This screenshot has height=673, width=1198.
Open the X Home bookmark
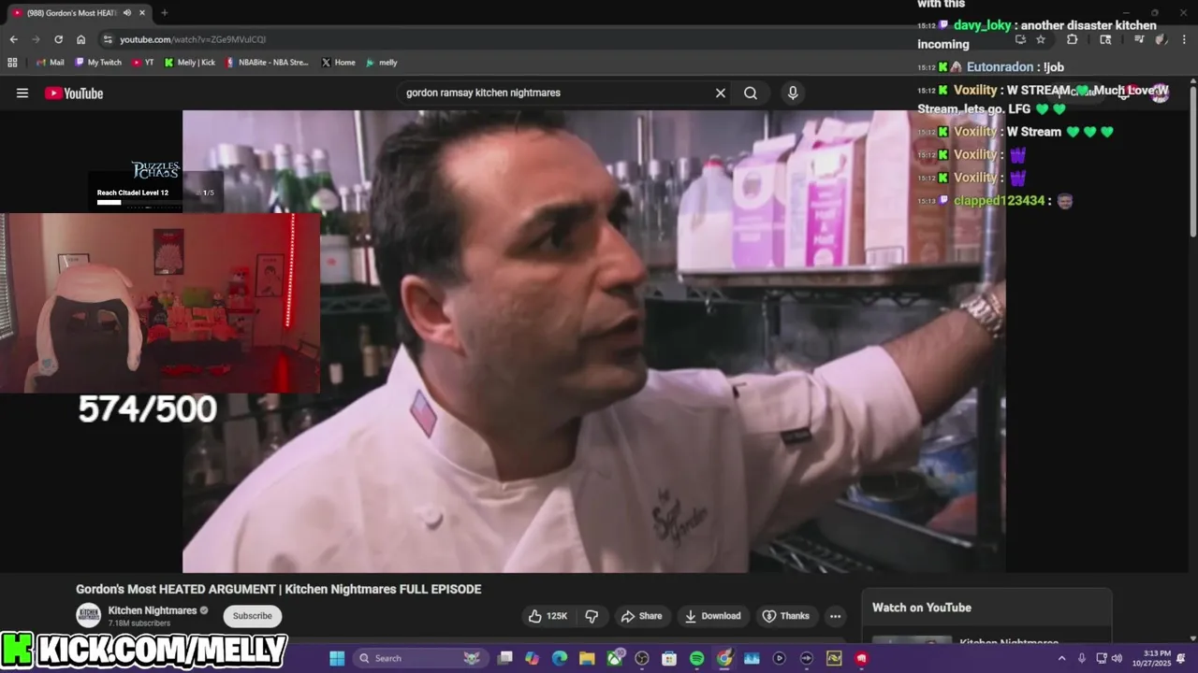(x=338, y=63)
